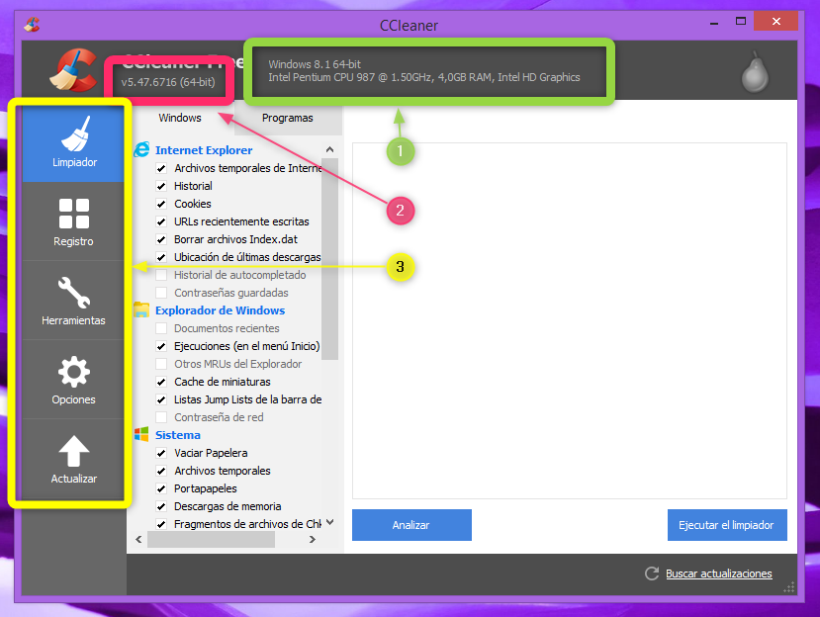Enable Historial de autocompletado
This screenshot has width=820, height=617.
(161, 275)
